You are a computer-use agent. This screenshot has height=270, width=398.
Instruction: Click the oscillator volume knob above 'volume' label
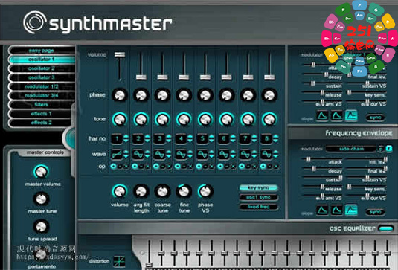(x=120, y=192)
